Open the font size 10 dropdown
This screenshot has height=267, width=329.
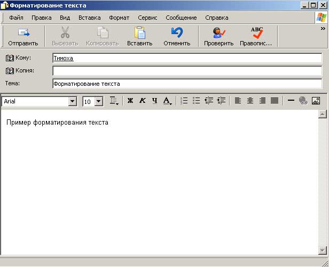98,101
